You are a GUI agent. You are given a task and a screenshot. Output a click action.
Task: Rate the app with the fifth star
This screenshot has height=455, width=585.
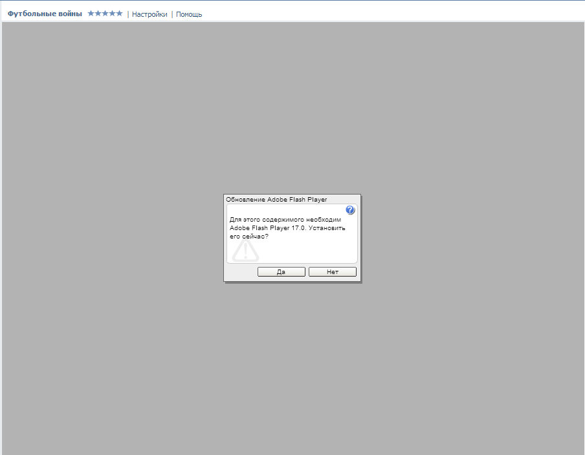coord(119,14)
